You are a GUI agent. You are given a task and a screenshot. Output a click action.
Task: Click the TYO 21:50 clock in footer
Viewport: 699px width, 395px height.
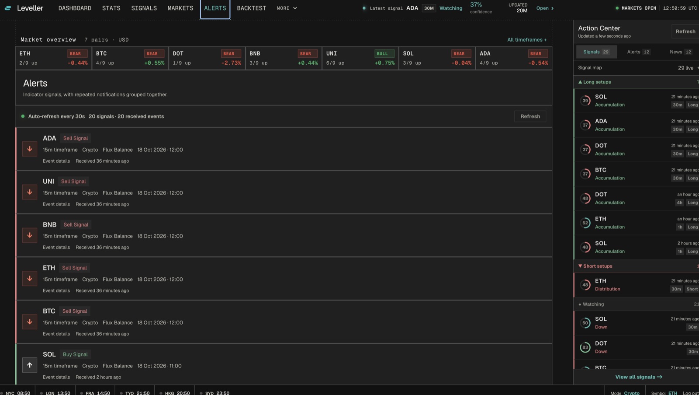pos(137,393)
